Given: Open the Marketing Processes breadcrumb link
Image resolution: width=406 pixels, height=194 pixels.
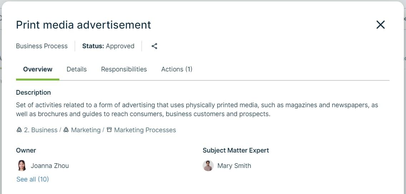Looking at the screenshot, I should tap(145, 130).
